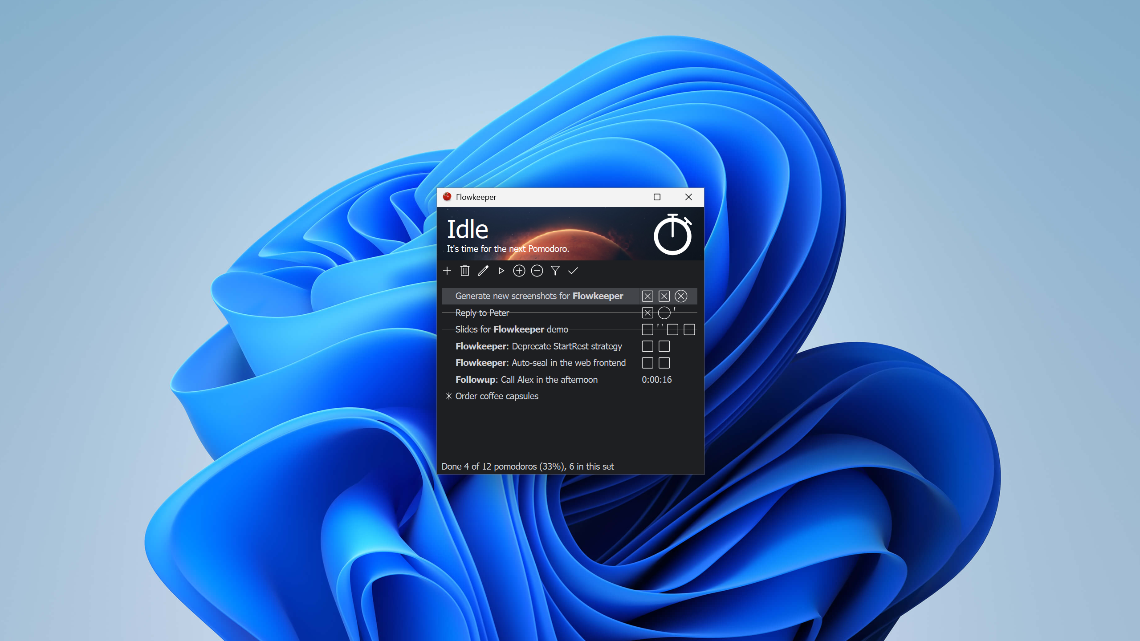Mark item completed with the checkmark icon
The image size is (1140, 641).
[573, 271]
